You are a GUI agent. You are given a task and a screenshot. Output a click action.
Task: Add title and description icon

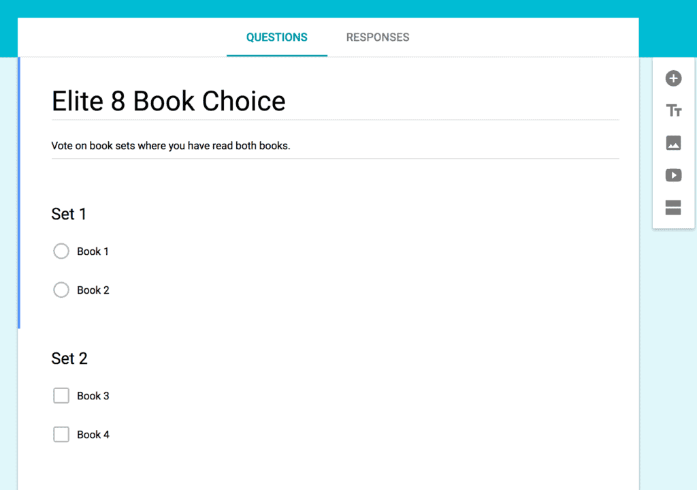[x=673, y=110]
